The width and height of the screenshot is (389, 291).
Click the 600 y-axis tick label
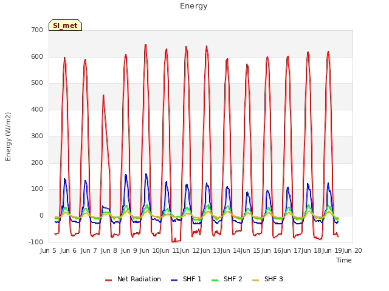click(37, 56)
